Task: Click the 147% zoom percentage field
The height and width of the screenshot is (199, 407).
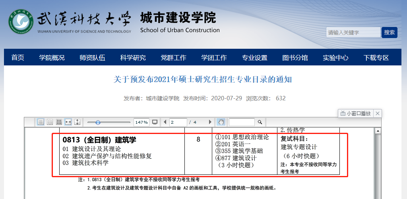Action: (141, 122)
